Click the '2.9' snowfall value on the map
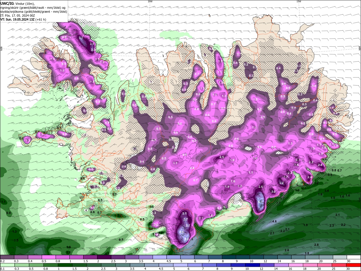The height and width of the screenshot is (271, 361). click(222, 157)
